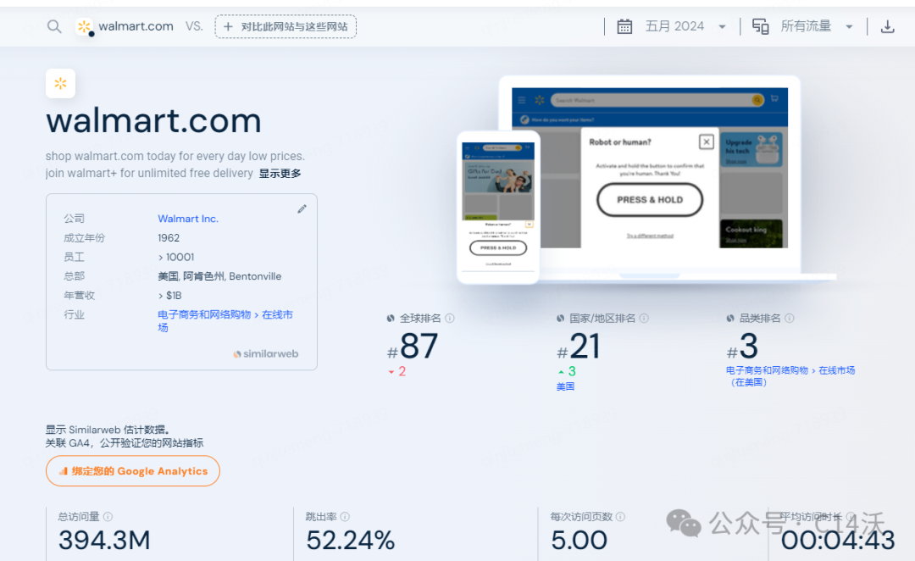
Task: Edit company info with pencil icon
Action: pyautogui.click(x=302, y=209)
